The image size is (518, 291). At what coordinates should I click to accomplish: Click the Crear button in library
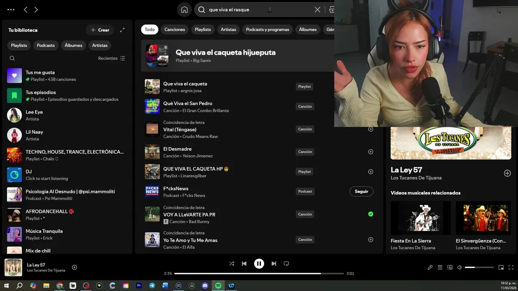pos(100,30)
